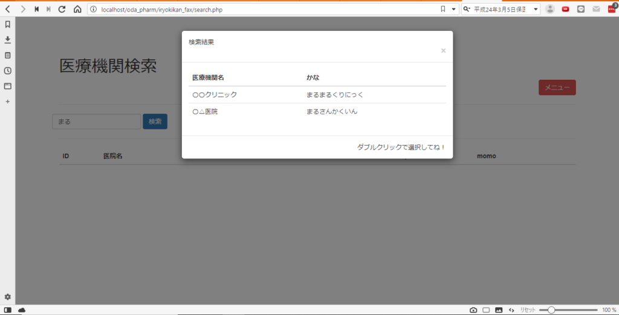Toggle tab tiling in status bar
619x315 pixels.
pos(486,310)
